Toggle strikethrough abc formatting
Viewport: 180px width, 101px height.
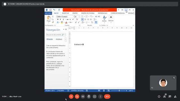pyautogui.click(x=67, y=19)
